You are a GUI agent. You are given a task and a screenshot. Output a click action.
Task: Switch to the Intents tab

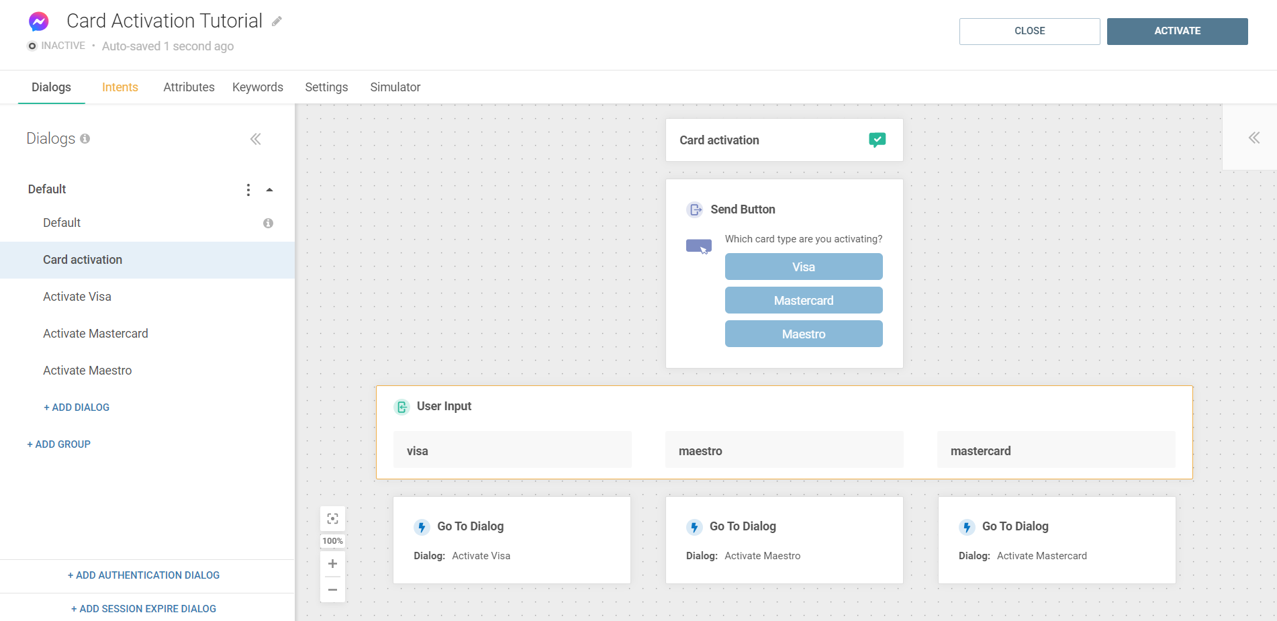click(x=120, y=87)
